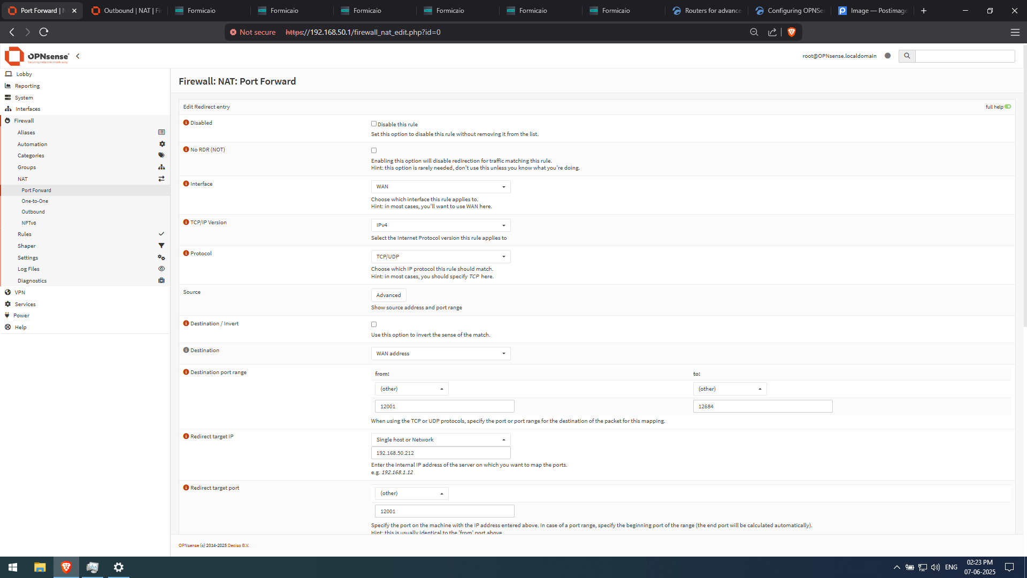Collapse the sidebar with the chevron icon
This screenshot has width=1027, height=578.
click(78, 56)
